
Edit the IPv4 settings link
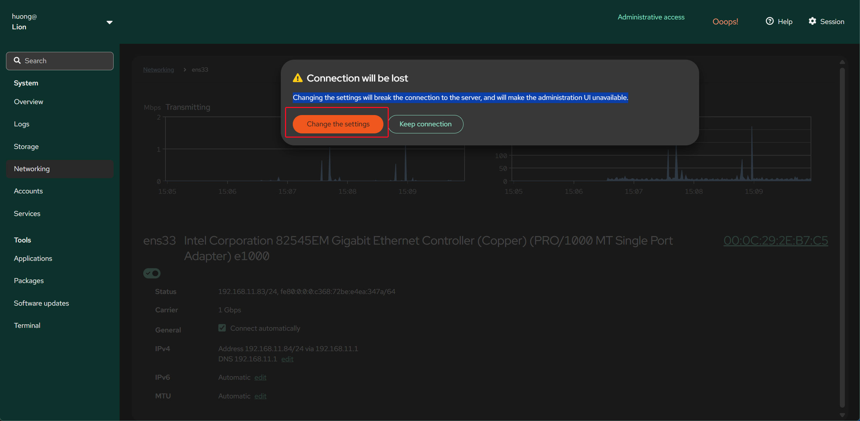click(287, 359)
